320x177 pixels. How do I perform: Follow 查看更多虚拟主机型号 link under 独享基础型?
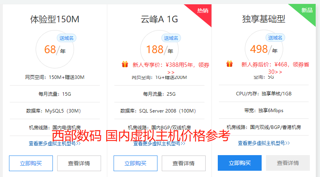[x=264, y=143]
